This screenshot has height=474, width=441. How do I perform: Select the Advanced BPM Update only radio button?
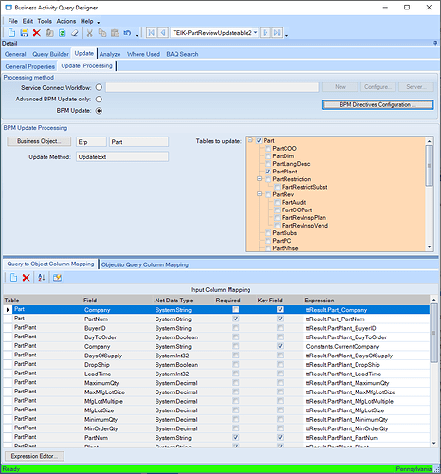[x=99, y=100]
